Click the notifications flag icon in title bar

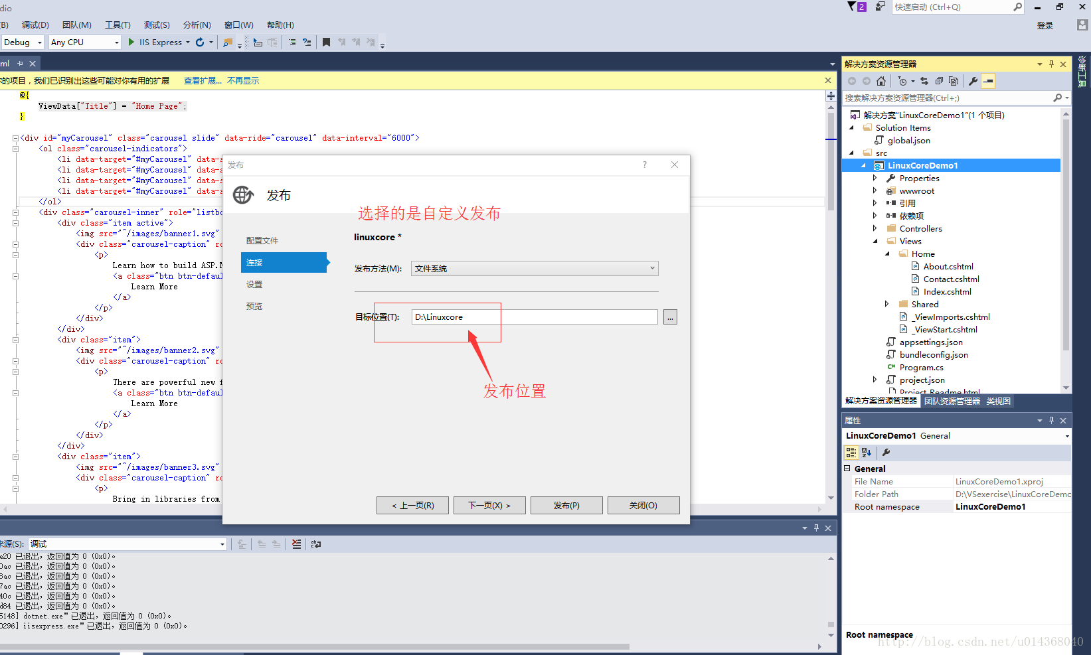coord(853,7)
